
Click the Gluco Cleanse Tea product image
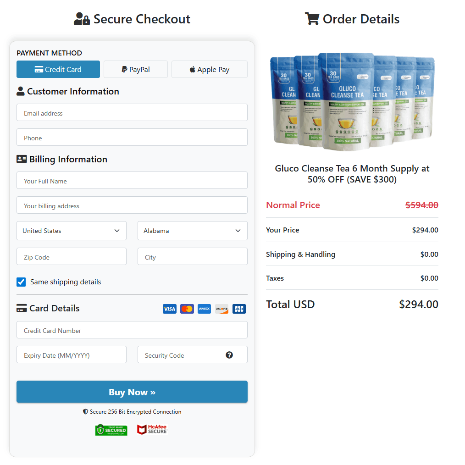click(x=352, y=101)
